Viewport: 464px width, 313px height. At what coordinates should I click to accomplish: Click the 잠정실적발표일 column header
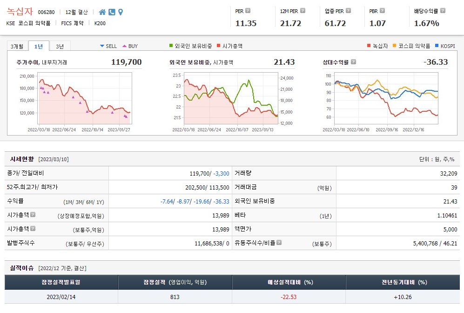point(61,282)
